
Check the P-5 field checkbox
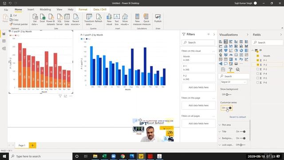[258, 78]
